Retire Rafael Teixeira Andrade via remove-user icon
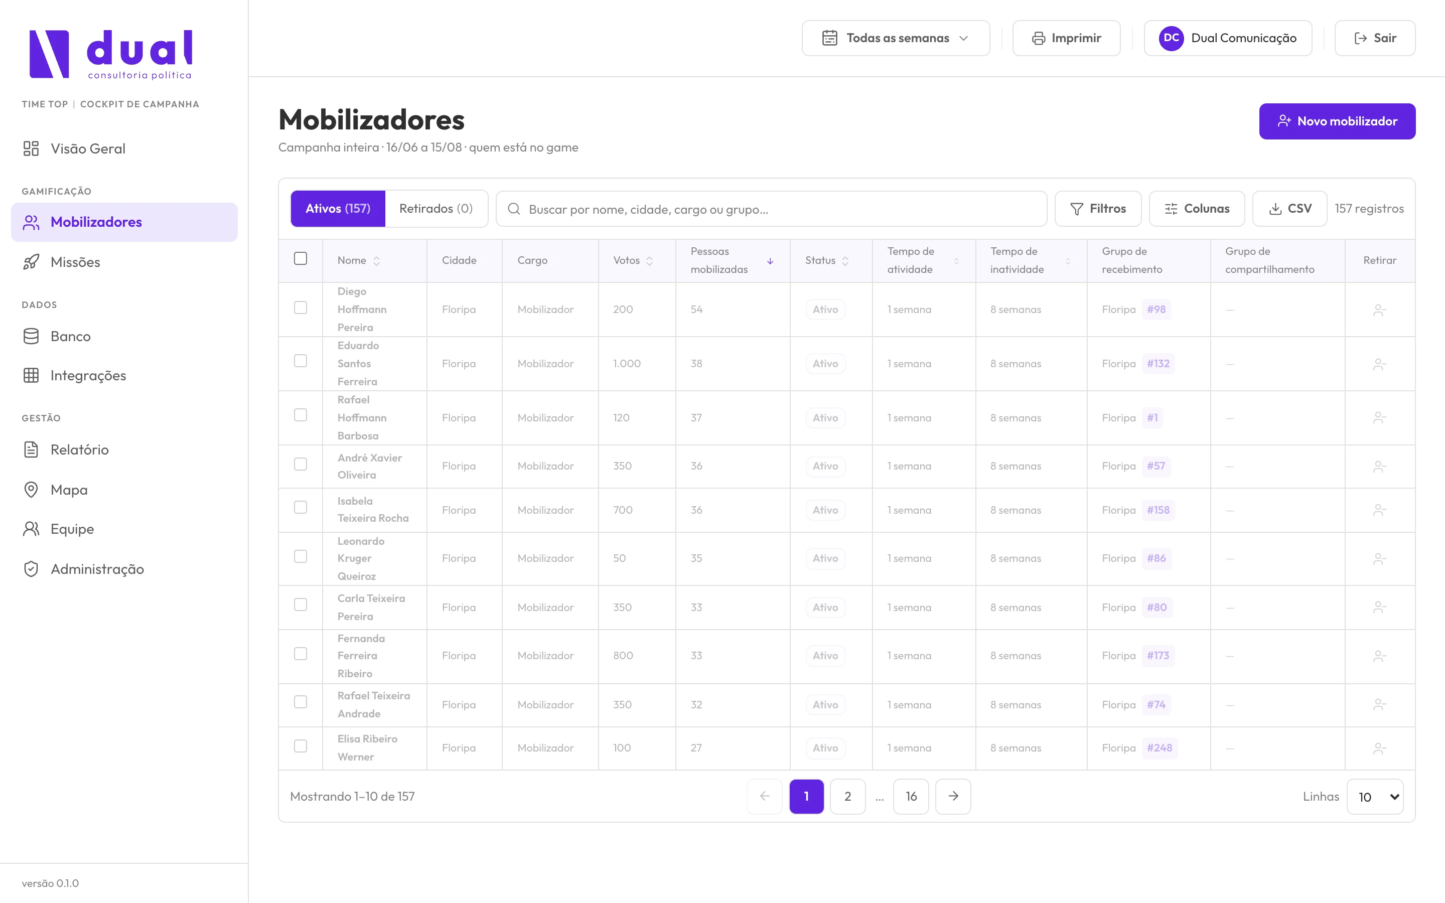 coord(1379,705)
